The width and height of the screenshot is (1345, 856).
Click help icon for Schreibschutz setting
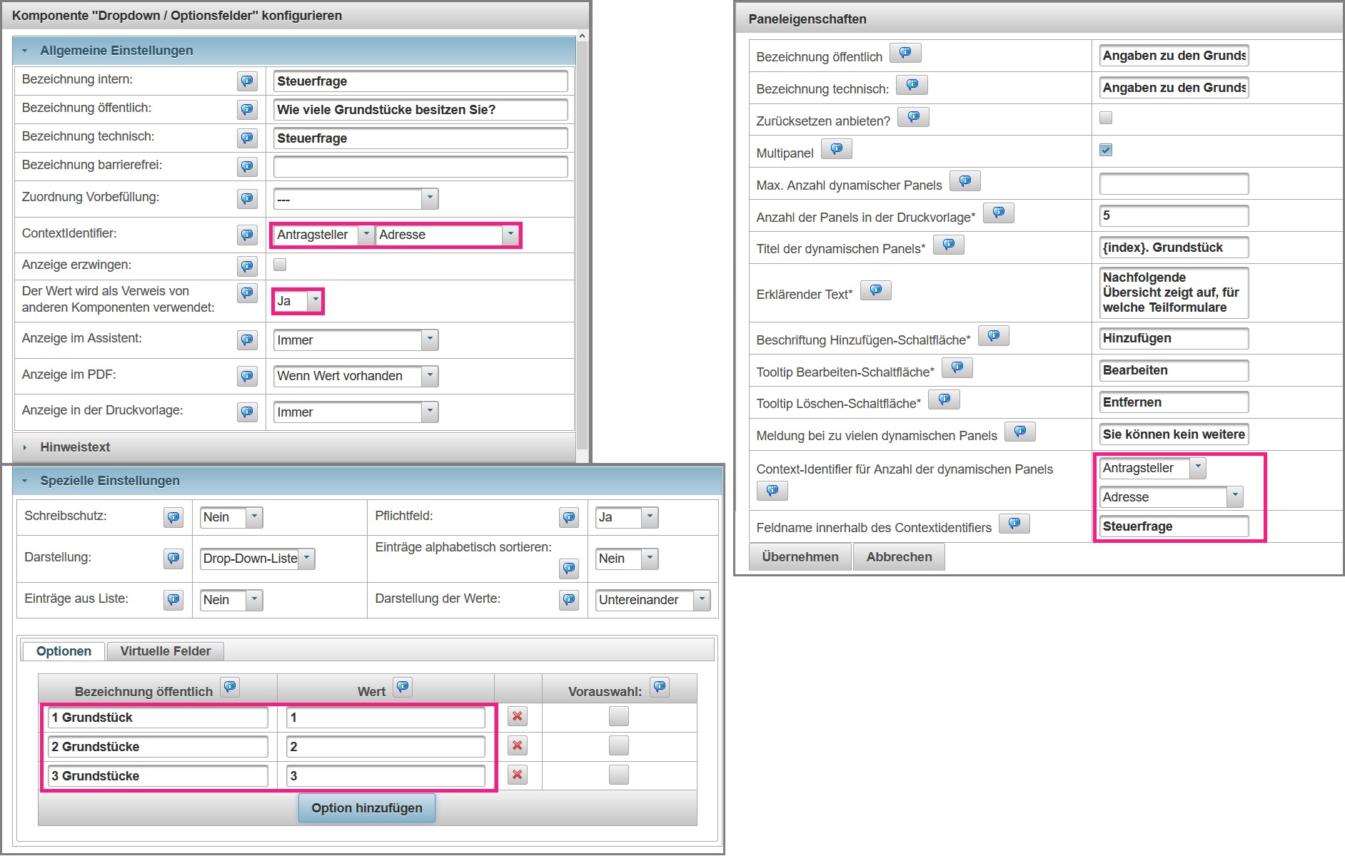coord(173,517)
